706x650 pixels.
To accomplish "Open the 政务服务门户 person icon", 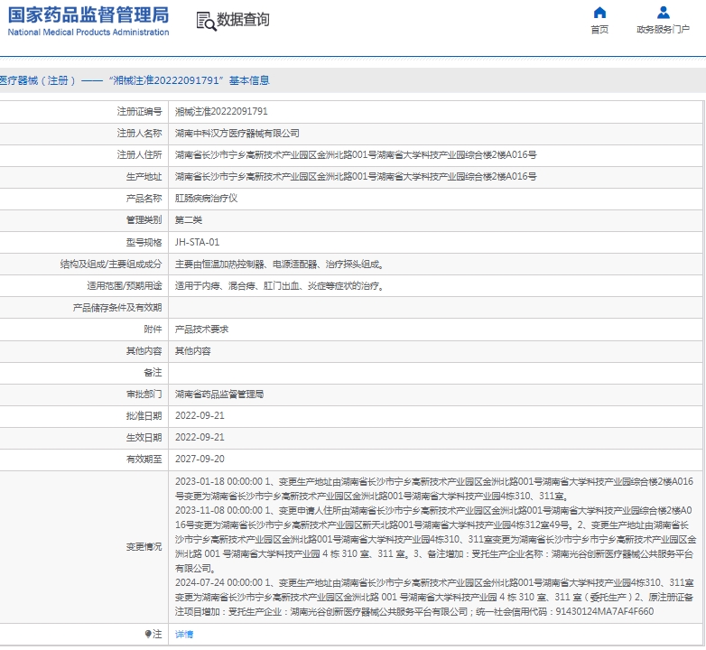I will click(x=664, y=13).
